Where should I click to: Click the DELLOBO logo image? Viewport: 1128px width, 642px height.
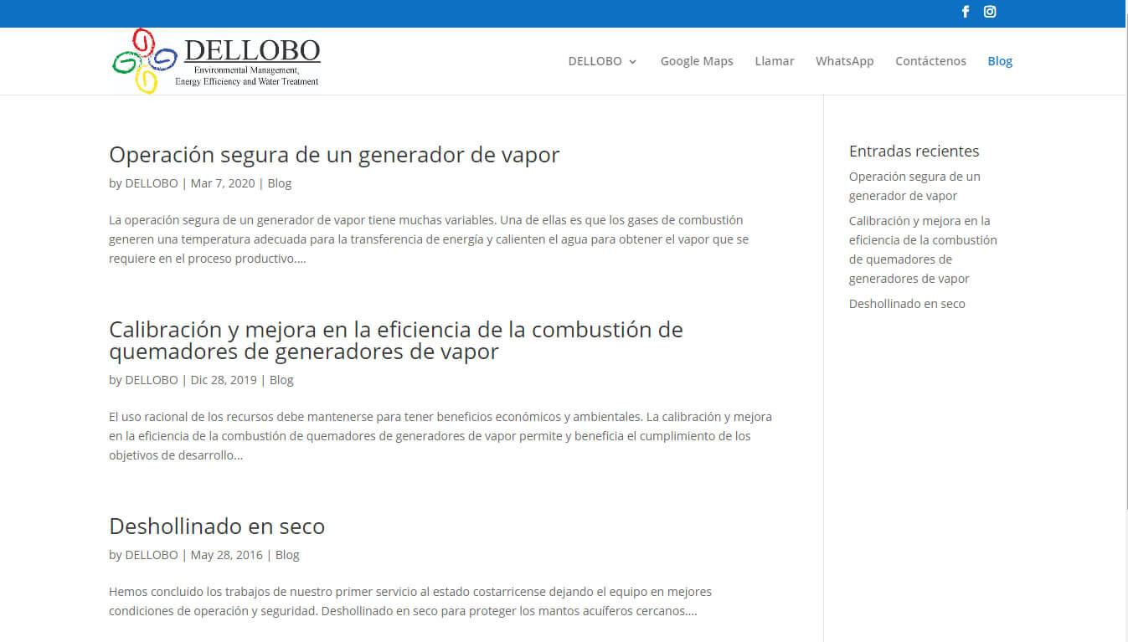(216, 60)
